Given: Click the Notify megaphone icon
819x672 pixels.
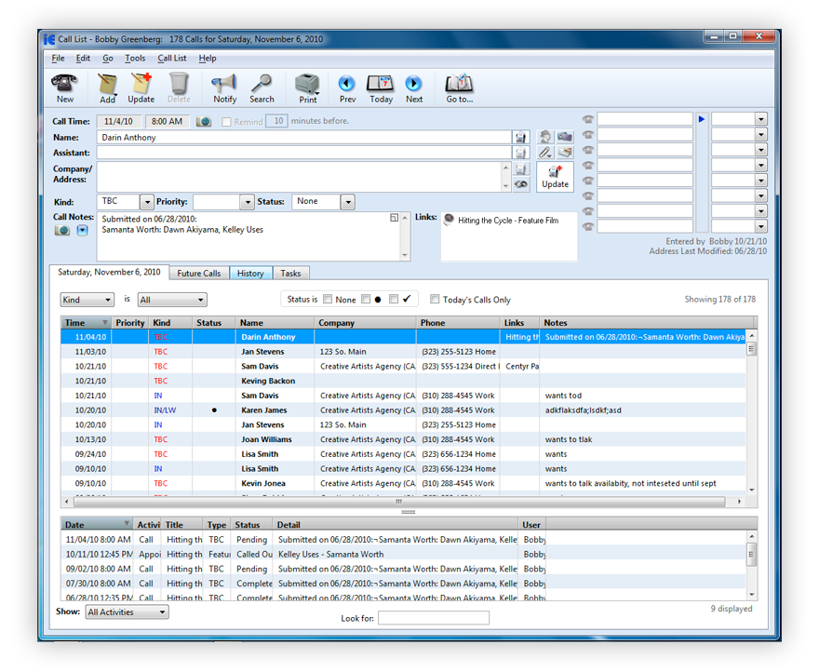Looking at the screenshot, I should tap(224, 84).
